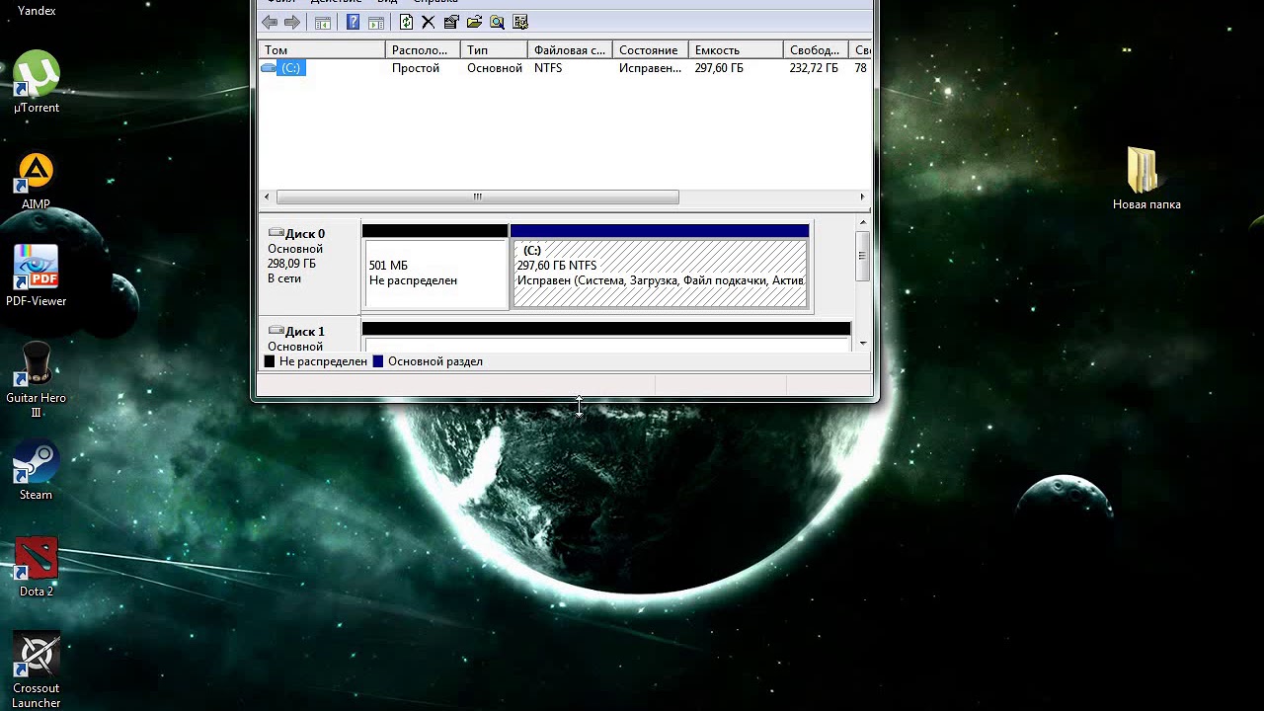This screenshot has height=711, width=1264.
Task: Click the 'Основной' type cell in the volume list
Action: 495,68
